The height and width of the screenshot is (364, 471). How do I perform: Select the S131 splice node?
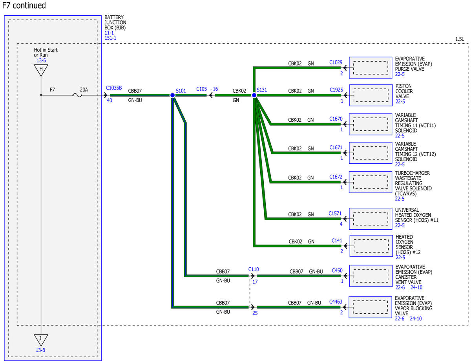pos(254,95)
